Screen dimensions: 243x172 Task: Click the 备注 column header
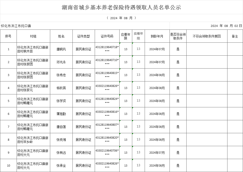pyautogui.click(x=235, y=36)
